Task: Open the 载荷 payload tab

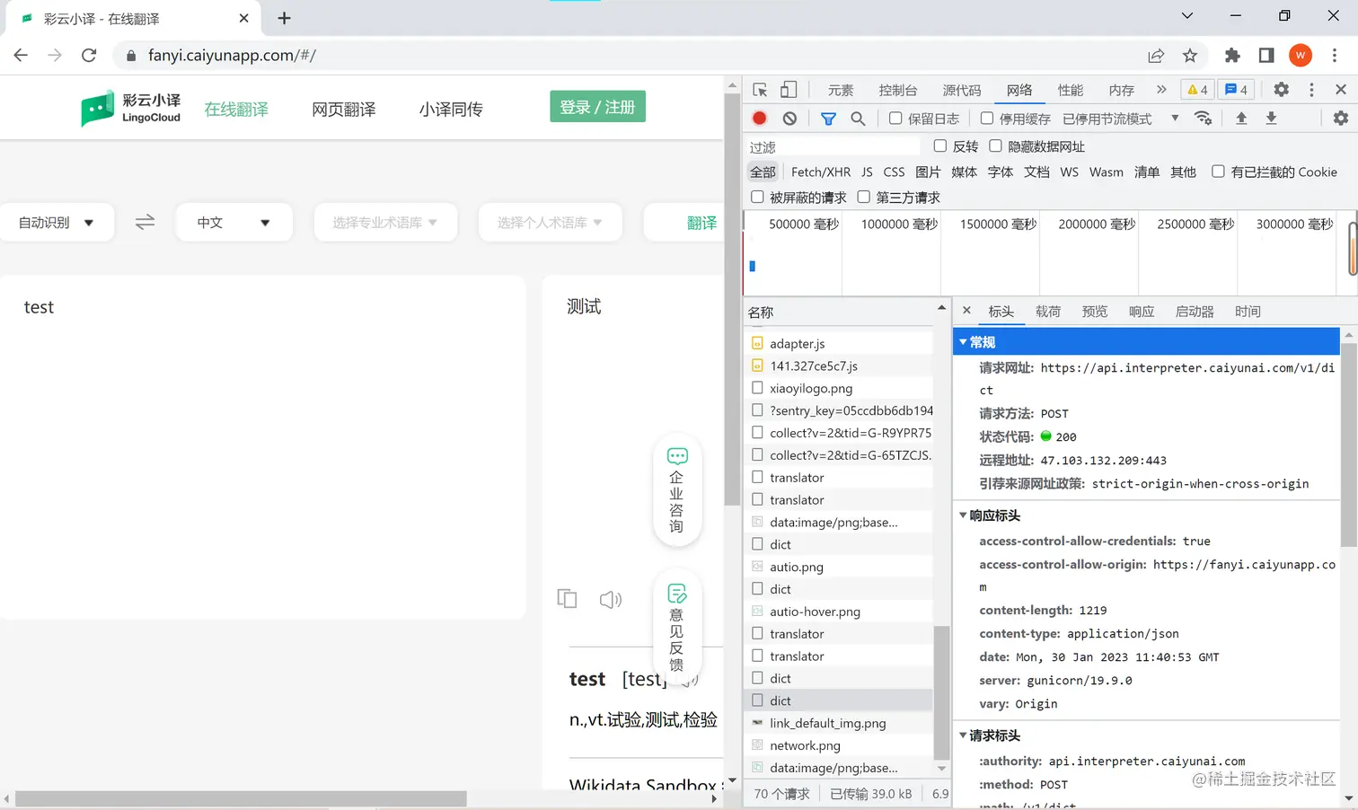Action: pos(1048,312)
